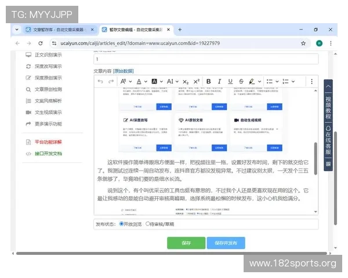The image size is (348, 278).
Task: Open the QR code icon on side panel
Action: pos(328,164)
